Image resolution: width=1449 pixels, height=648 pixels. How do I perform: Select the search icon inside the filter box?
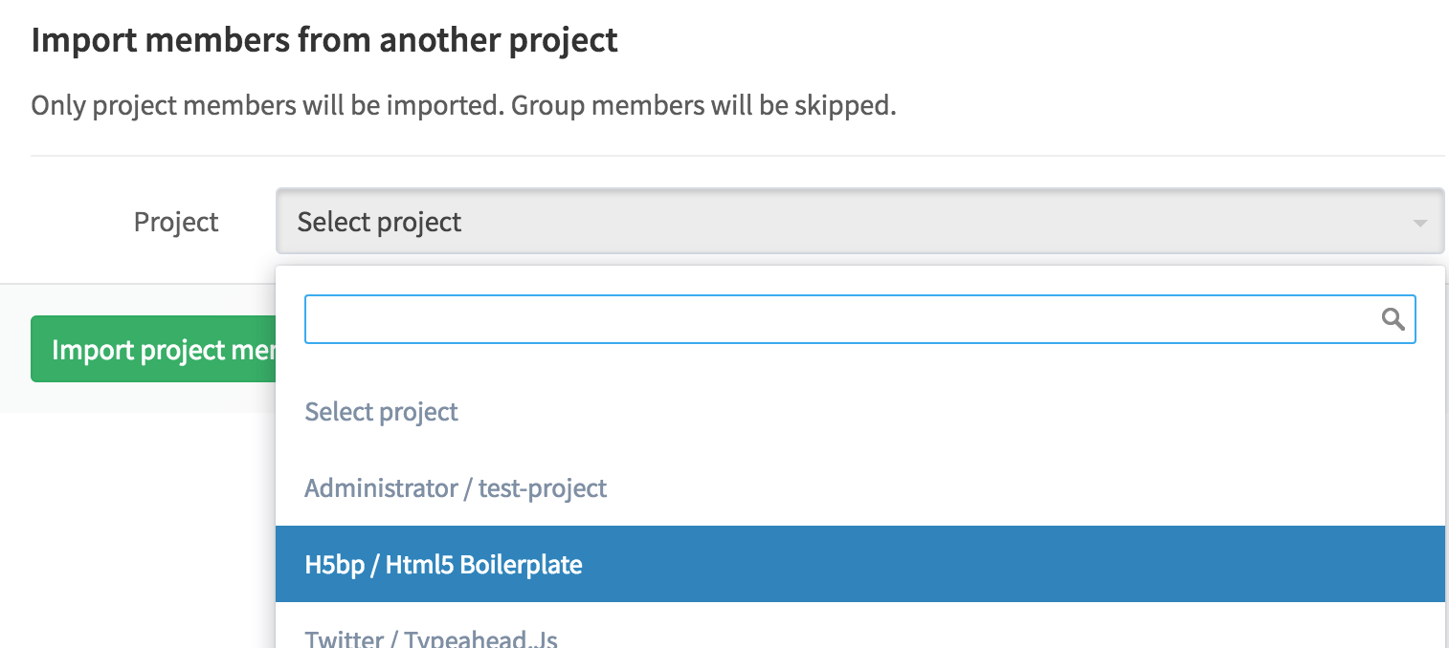point(1393,319)
